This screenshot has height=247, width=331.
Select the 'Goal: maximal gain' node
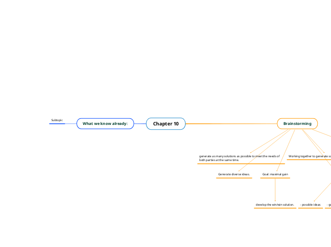[275, 174]
